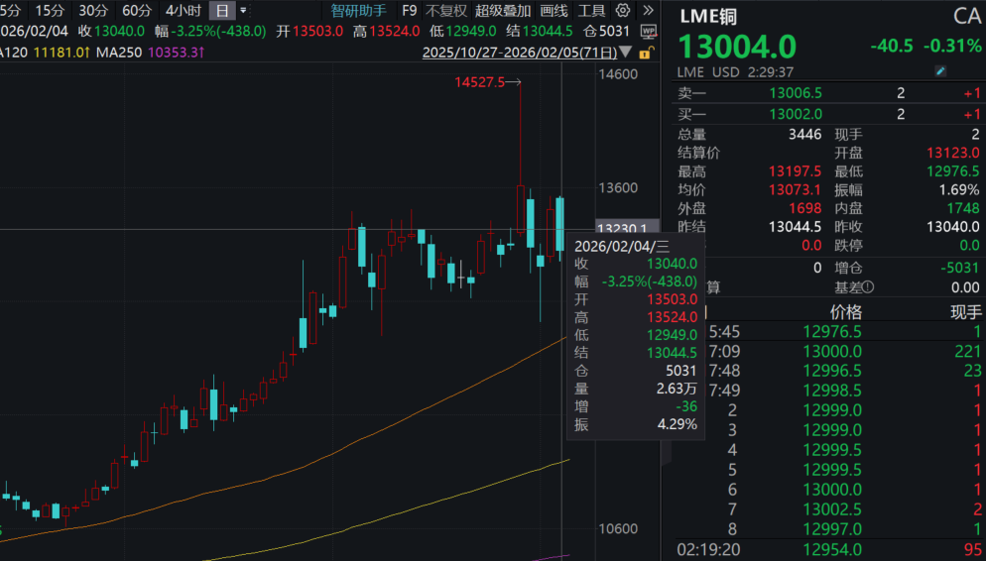The height and width of the screenshot is (561, 986).
Task: Click the F9 button
Action: click(x=409, y=11)
